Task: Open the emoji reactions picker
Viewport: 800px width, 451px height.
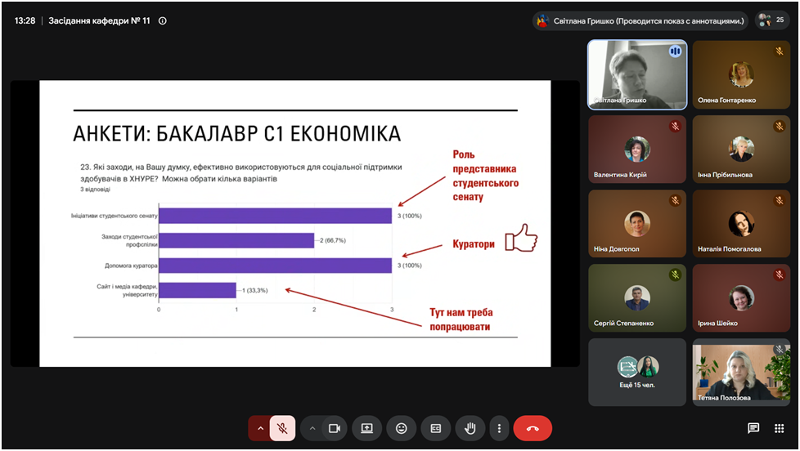Action: coord(402,428)
